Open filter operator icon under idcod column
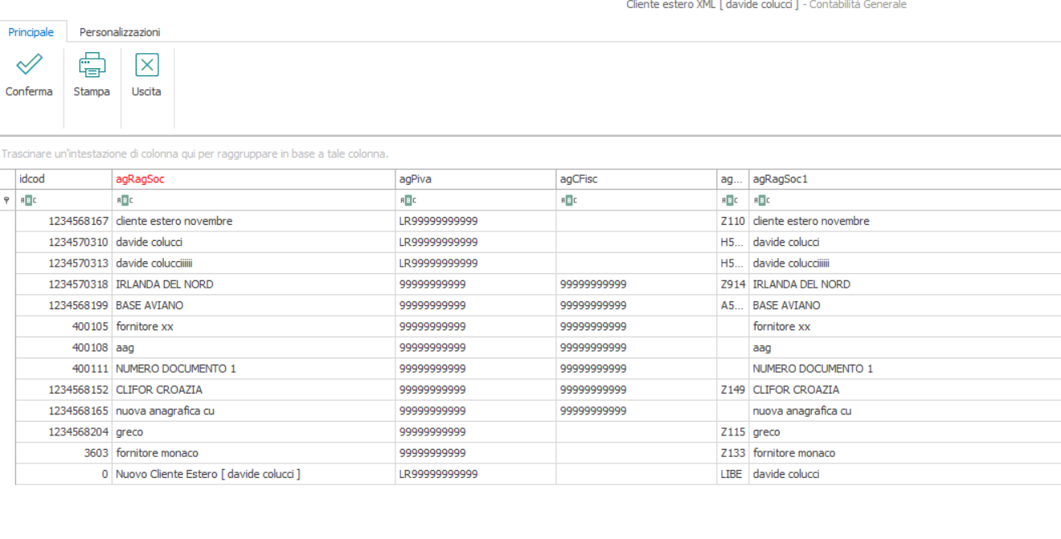Viewport: 1061px width, 539px height. [24, 200]
